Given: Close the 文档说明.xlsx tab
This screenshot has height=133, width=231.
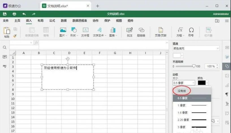Looking at the screenshot, I should 88,6.
